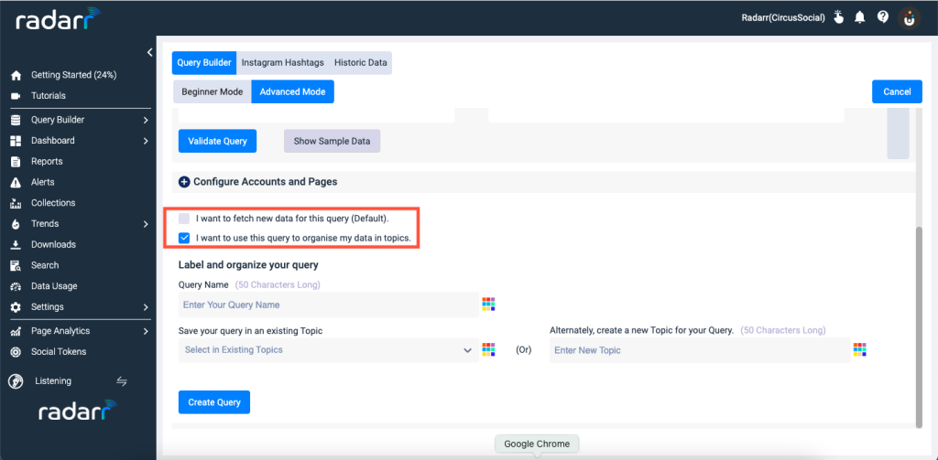This screenshot has width=938, height=460.
Task: Click the Cancel button
Action: pos(897,91)
